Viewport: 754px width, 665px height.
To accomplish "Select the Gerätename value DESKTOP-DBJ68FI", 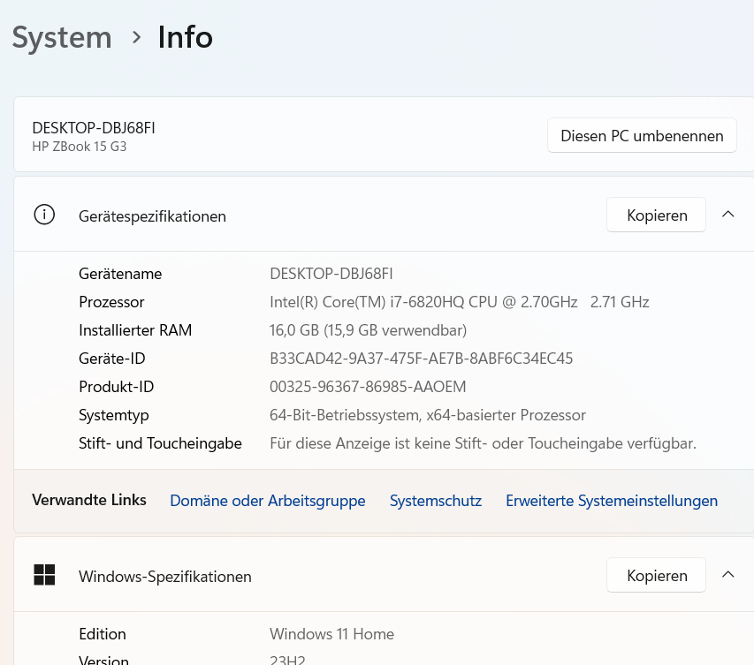I will [331, 274].
